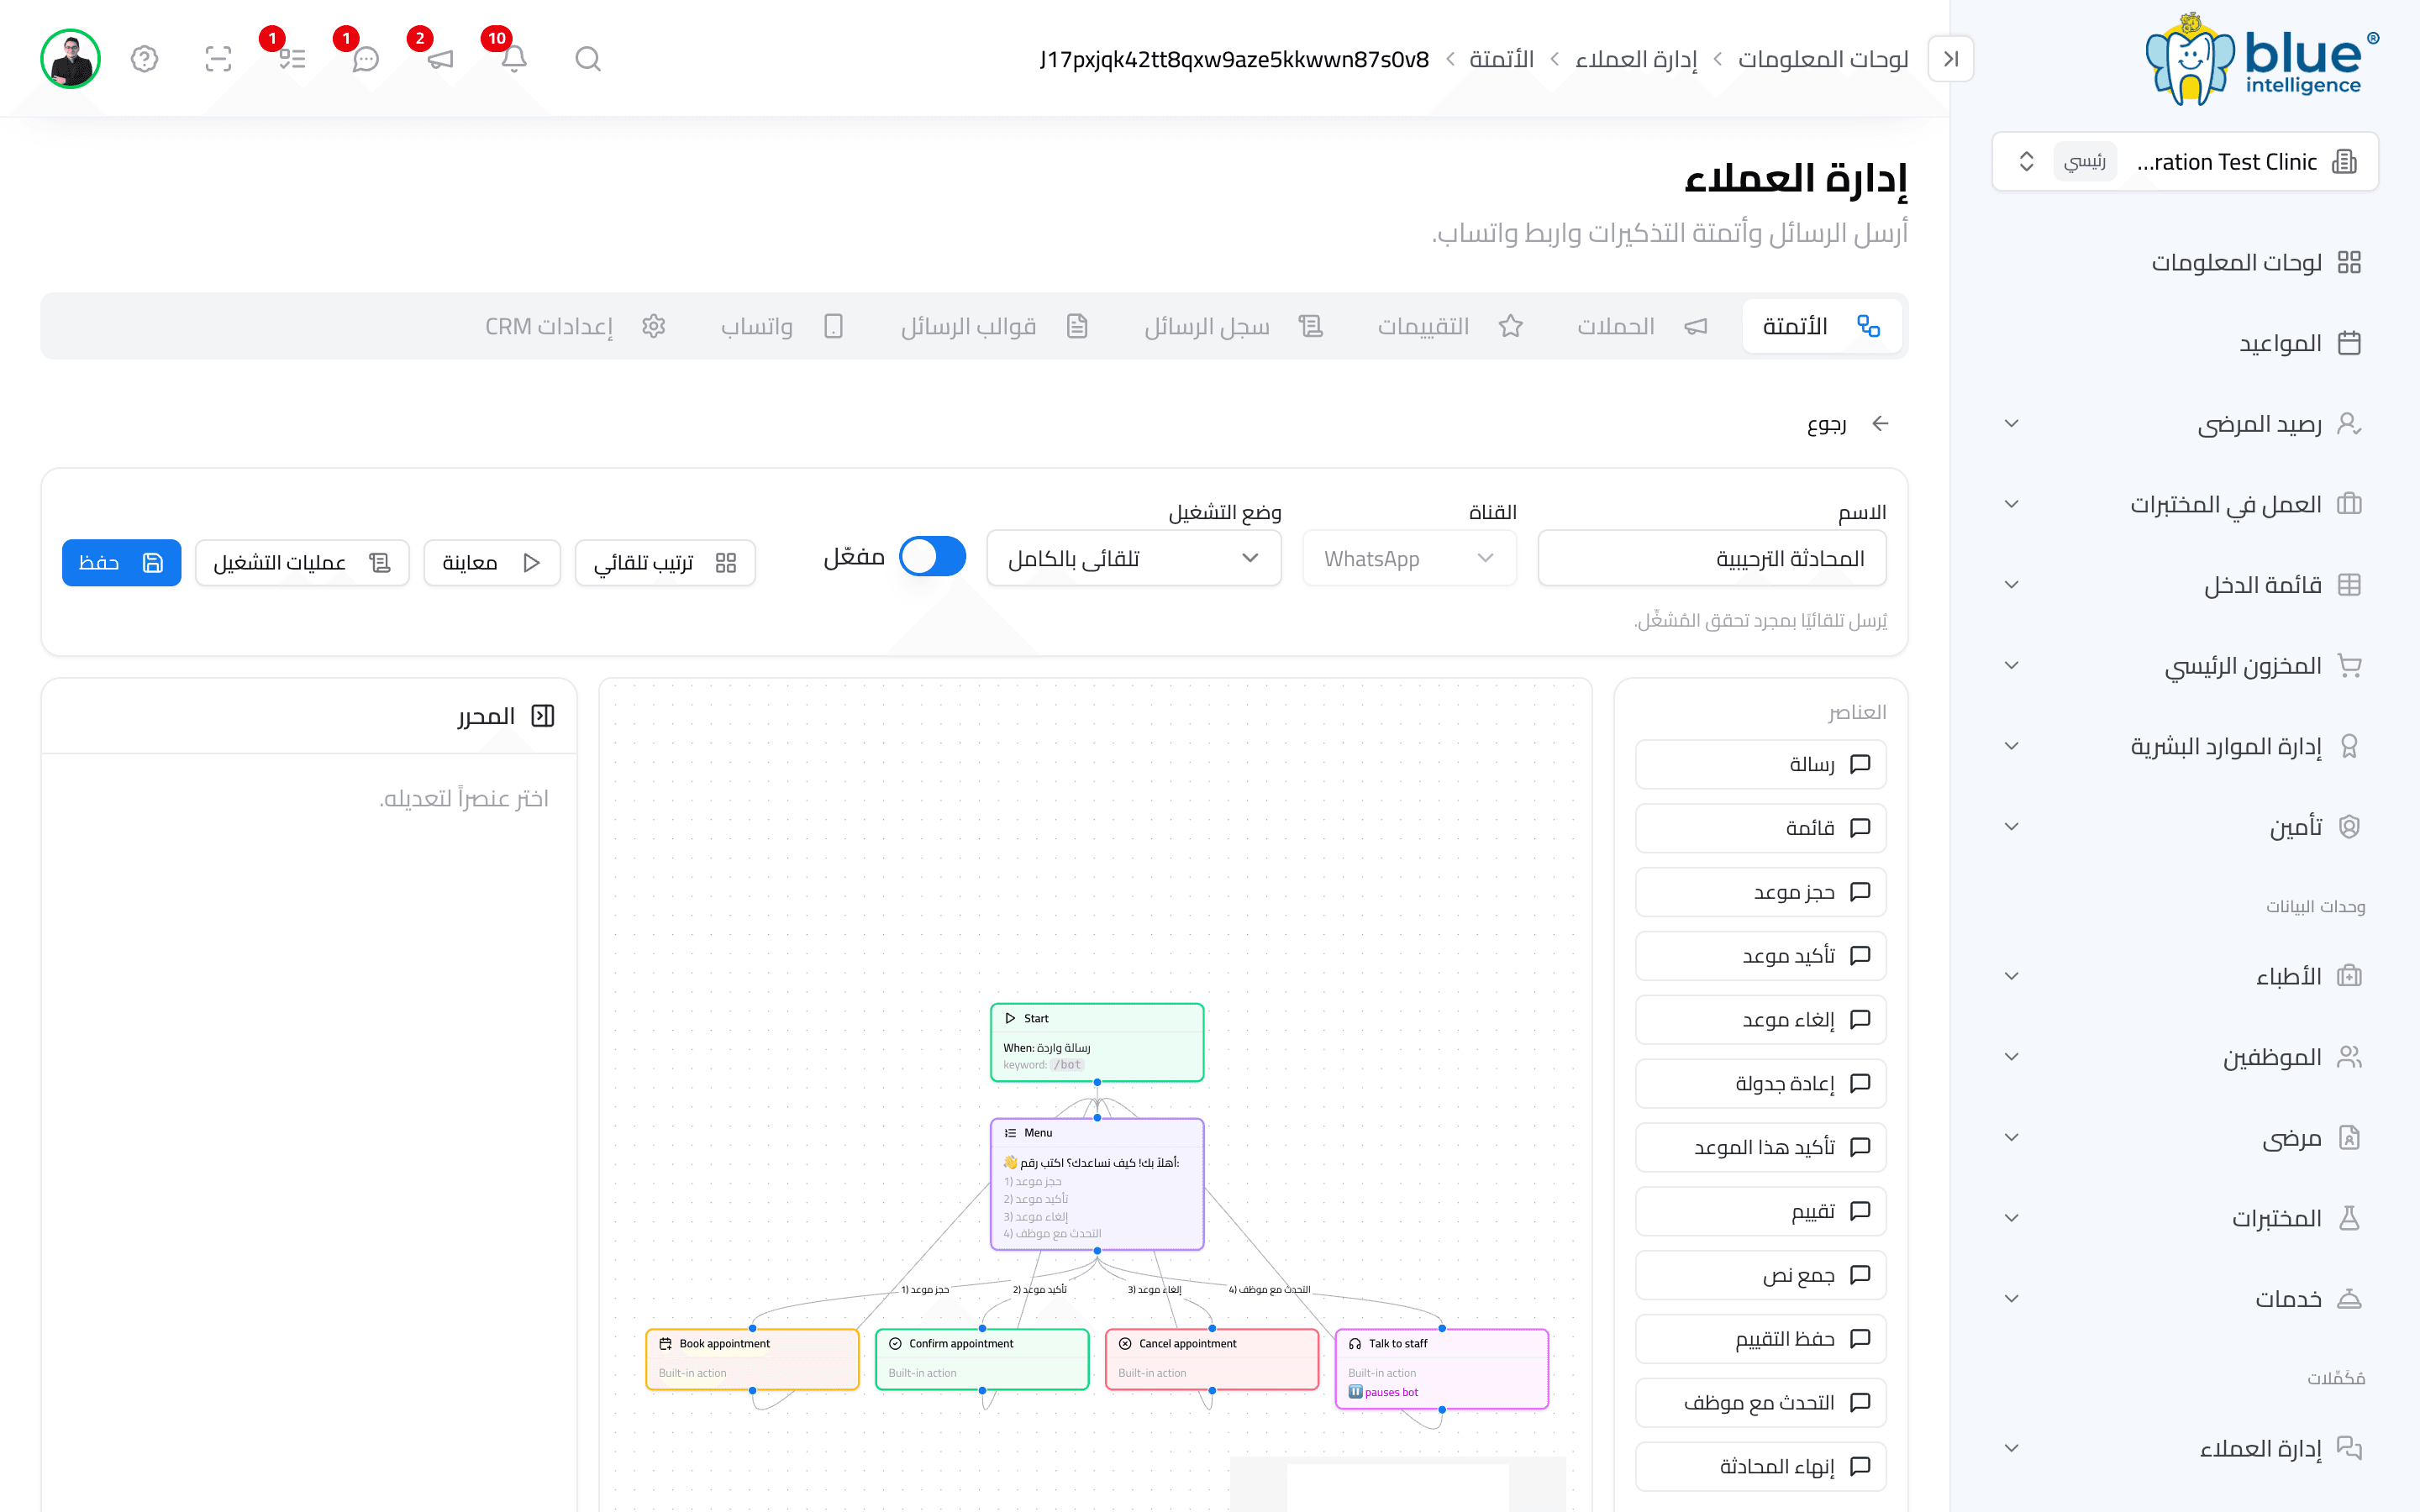Viewport: 2420px width, 1512px height.
Task: Toggle the مفعّل activation switch
Action: pos(932,557)
